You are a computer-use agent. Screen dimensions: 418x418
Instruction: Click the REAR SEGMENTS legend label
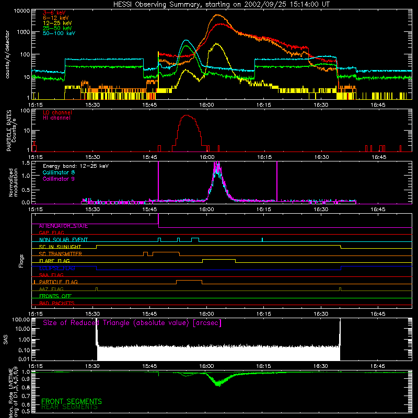click(x=69, y=407)
